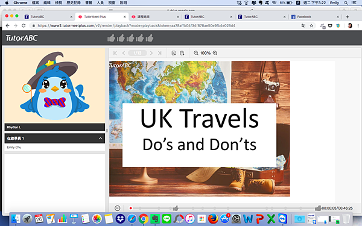
Task: Open Calendar from the Dock
Action: [x=39, y=219]
